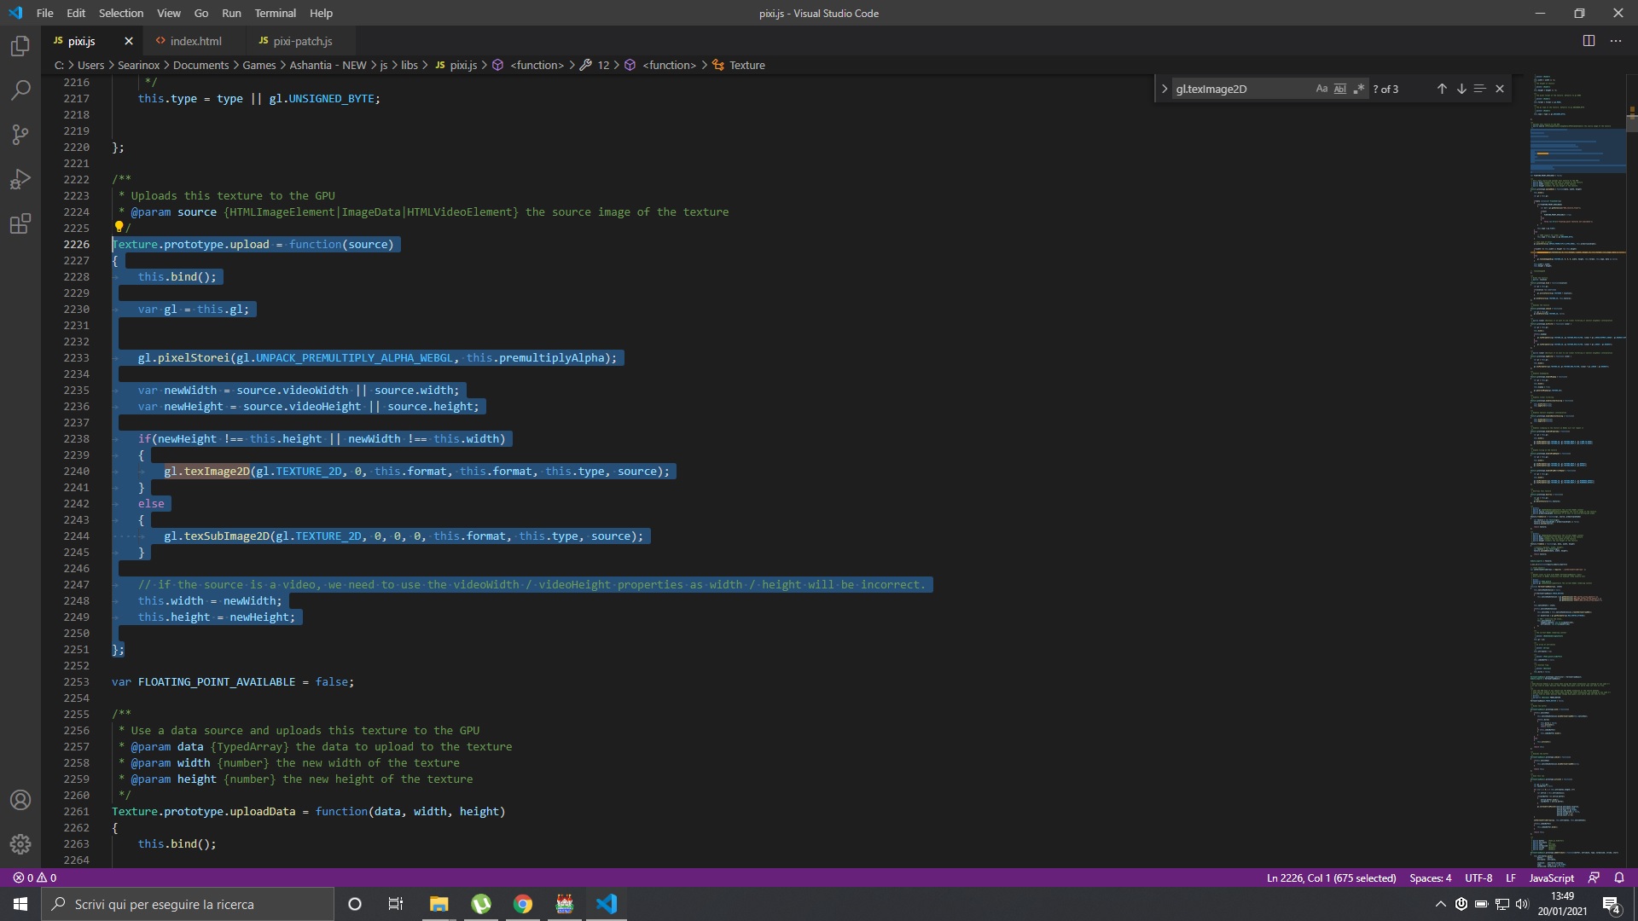Toggle Match Whole Word in find widget

(x=1340, y=88)
